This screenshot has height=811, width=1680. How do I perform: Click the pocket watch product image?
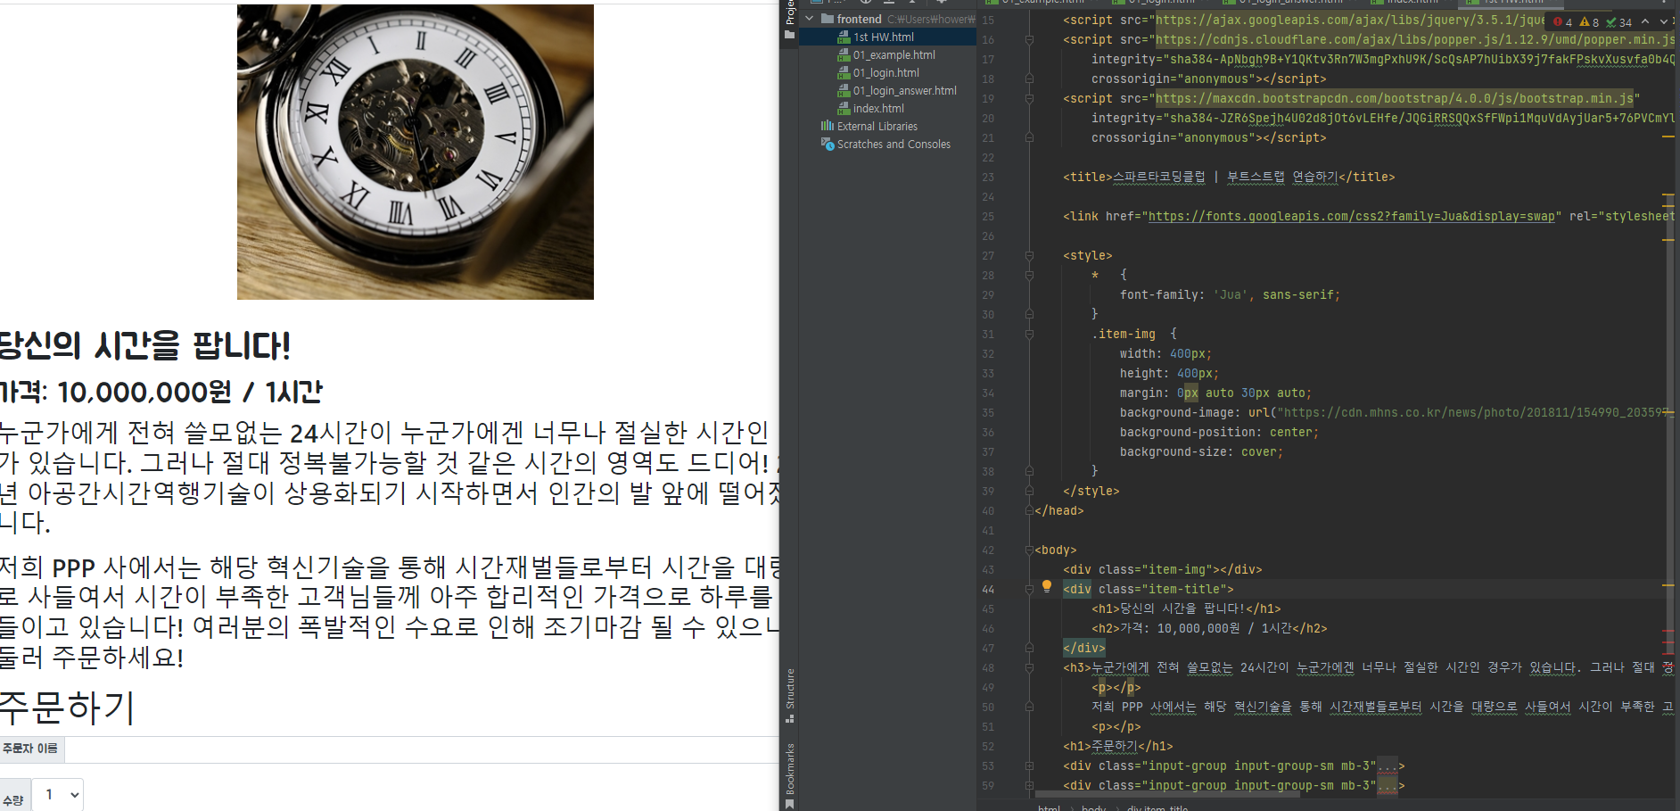point(416,152)
